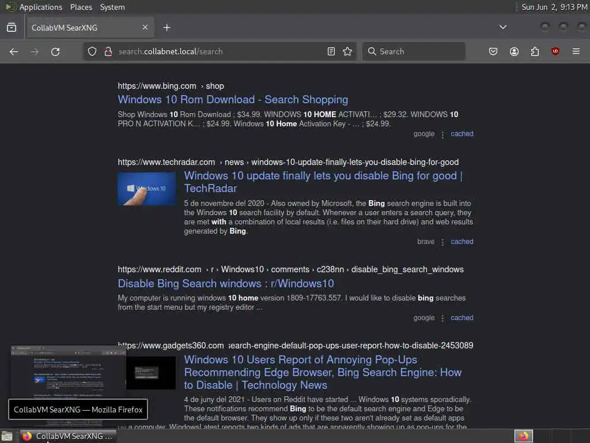Image resolution: width=590 pixels, height=443 pixels.
Task: Open Firefox View pinned button
Action: pyautogui.click(x=12, y=28)
